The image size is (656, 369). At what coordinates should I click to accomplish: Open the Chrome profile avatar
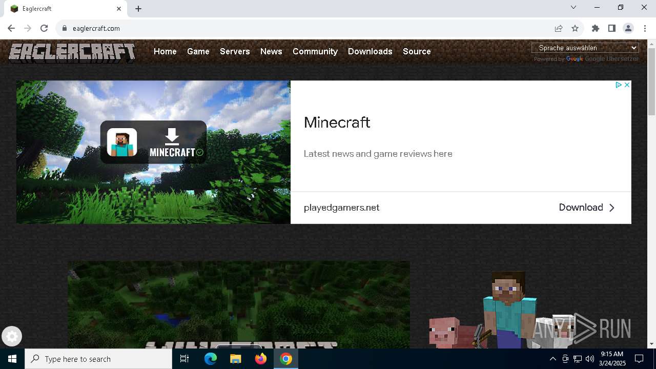(x=628, y=28)
